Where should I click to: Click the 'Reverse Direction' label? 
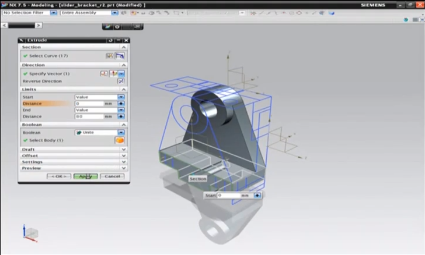[42, 81]
